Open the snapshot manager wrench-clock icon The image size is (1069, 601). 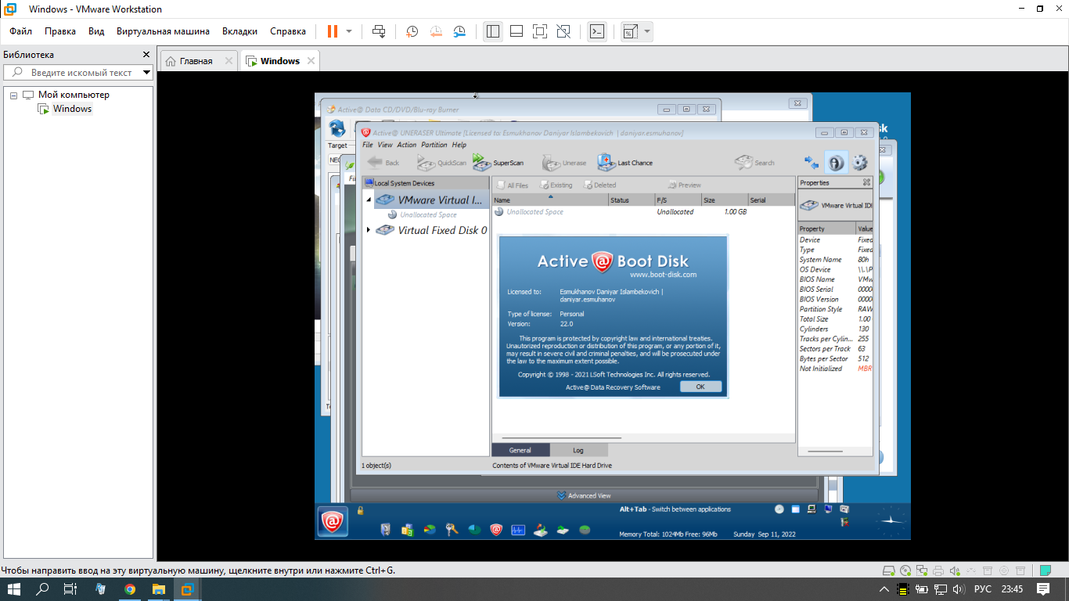(460, 31)
